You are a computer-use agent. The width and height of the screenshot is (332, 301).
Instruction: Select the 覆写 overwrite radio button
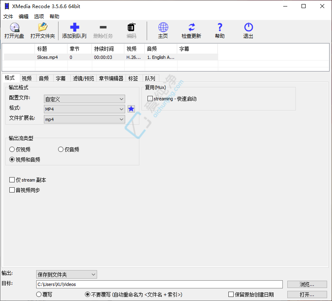[x=39, y=295]
